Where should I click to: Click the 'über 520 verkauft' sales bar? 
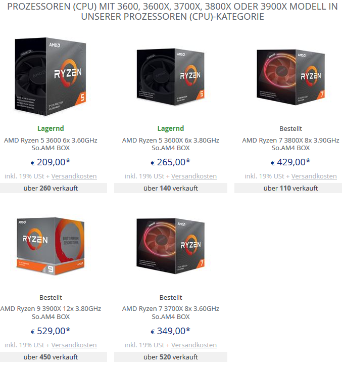170,357
